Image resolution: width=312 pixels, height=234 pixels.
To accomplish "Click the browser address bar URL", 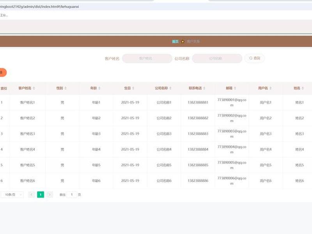I will (x=39, y=7).
